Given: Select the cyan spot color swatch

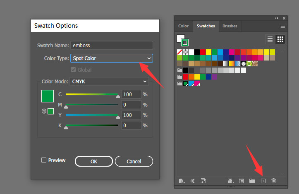Looking at the screenshot, I should (x=191, y=83).
